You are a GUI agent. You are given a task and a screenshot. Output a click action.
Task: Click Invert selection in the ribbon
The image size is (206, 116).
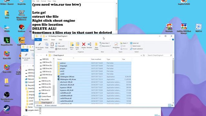(x=136, y=49)
